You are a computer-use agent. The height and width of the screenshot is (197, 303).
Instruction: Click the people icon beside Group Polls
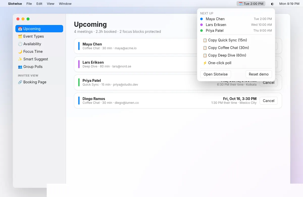(20, 67)
